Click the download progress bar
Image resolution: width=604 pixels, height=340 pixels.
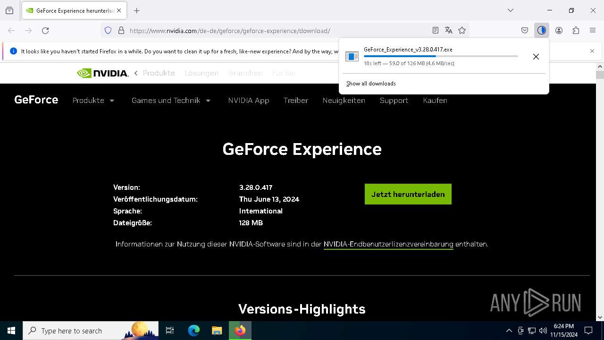tap(441, 56)
